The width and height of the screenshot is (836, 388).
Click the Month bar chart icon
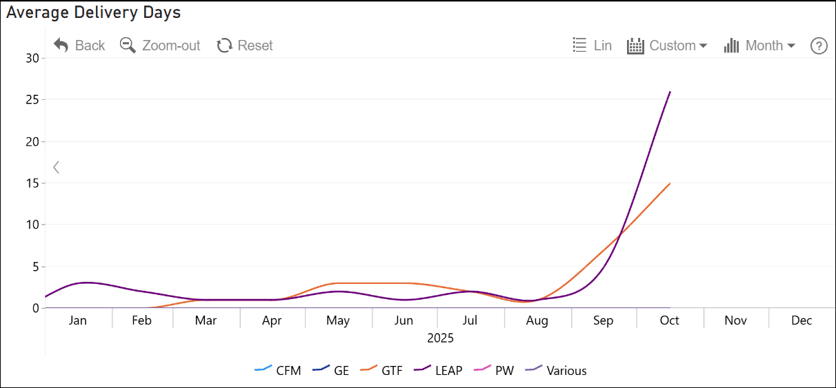pyautogui.click(x=731, y=45)
